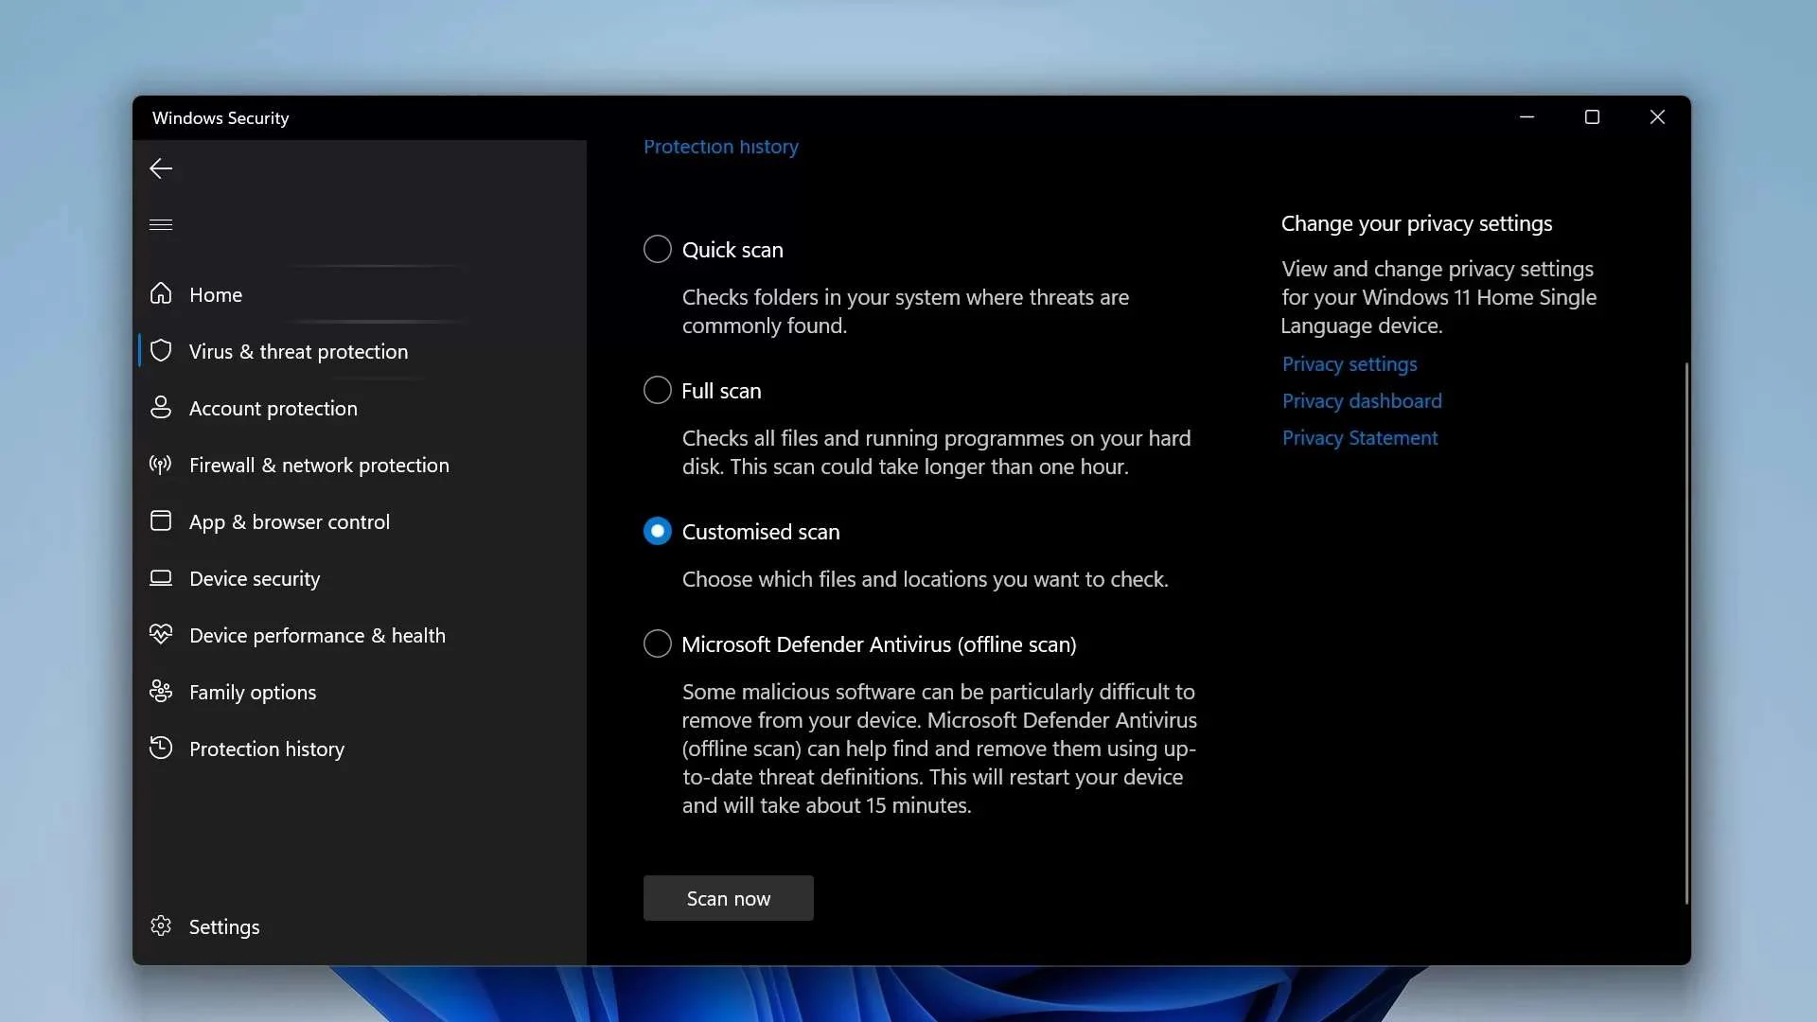The image size is (1817, 1022).
Task: Open Family options section icon
Action: coord(160,690)
